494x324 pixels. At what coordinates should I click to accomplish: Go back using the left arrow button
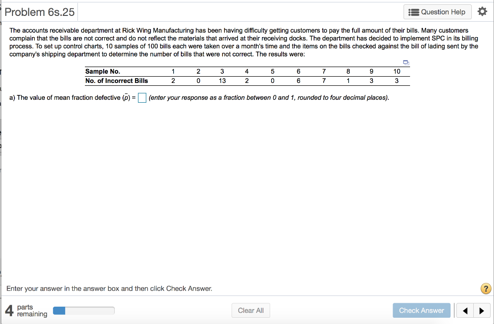click(465, 310)
